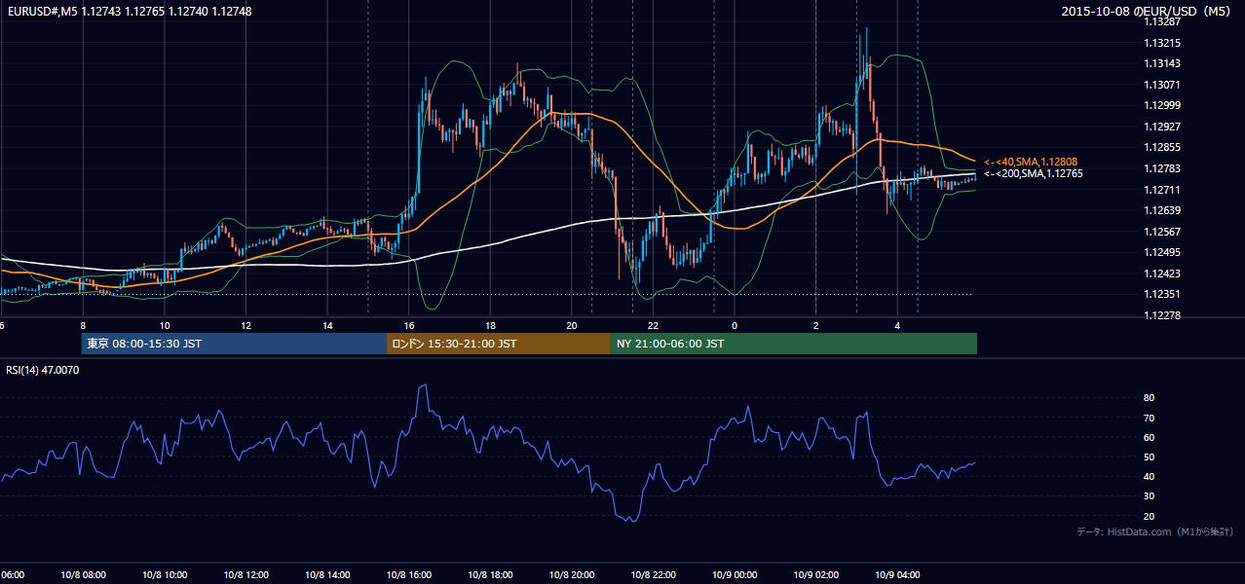Click hour label 10 under price chart

165,325
